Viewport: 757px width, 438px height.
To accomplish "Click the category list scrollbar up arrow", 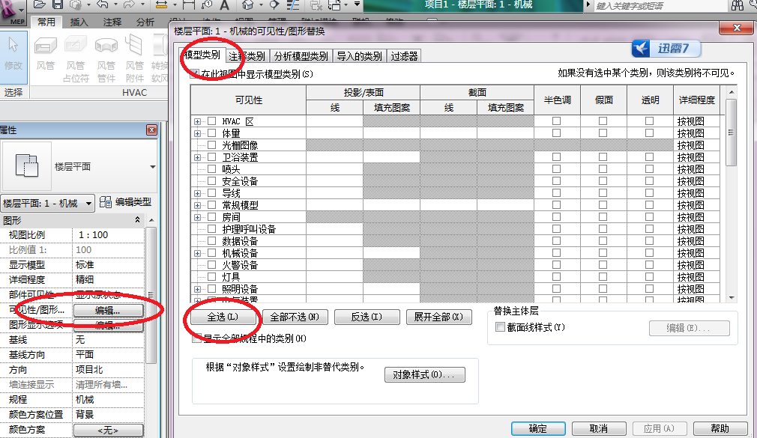I will point(732,91).
